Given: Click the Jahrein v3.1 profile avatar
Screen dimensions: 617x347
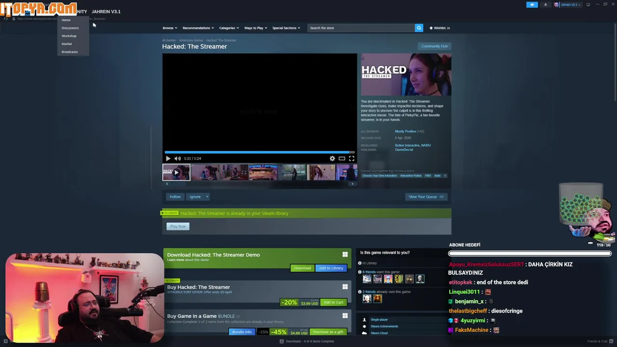Looking at the screenshot, I should [x=557, y=5].
